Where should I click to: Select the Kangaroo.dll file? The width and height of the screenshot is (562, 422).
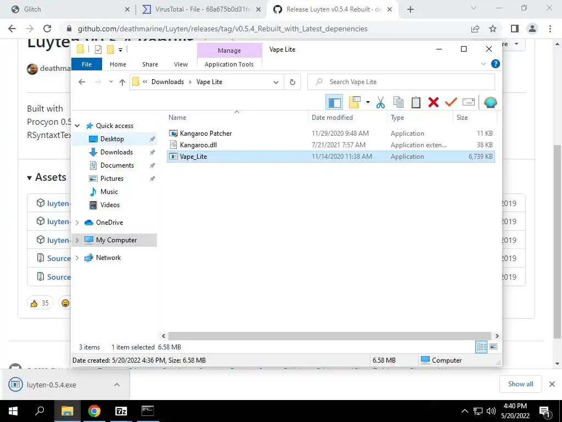point(331,145)
